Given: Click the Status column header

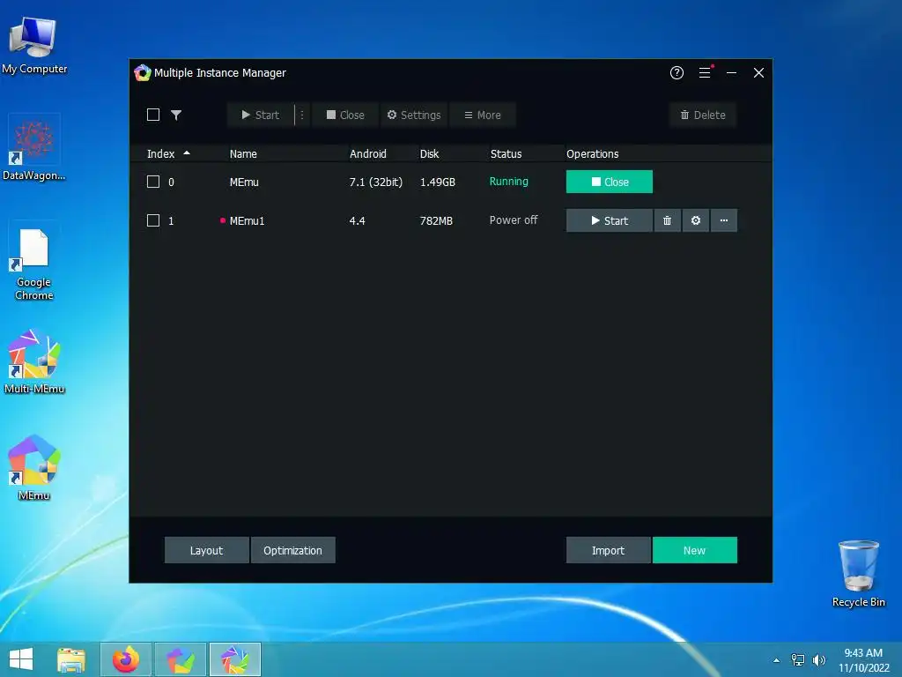Looking at the screenshot, I should click(506, 153).
